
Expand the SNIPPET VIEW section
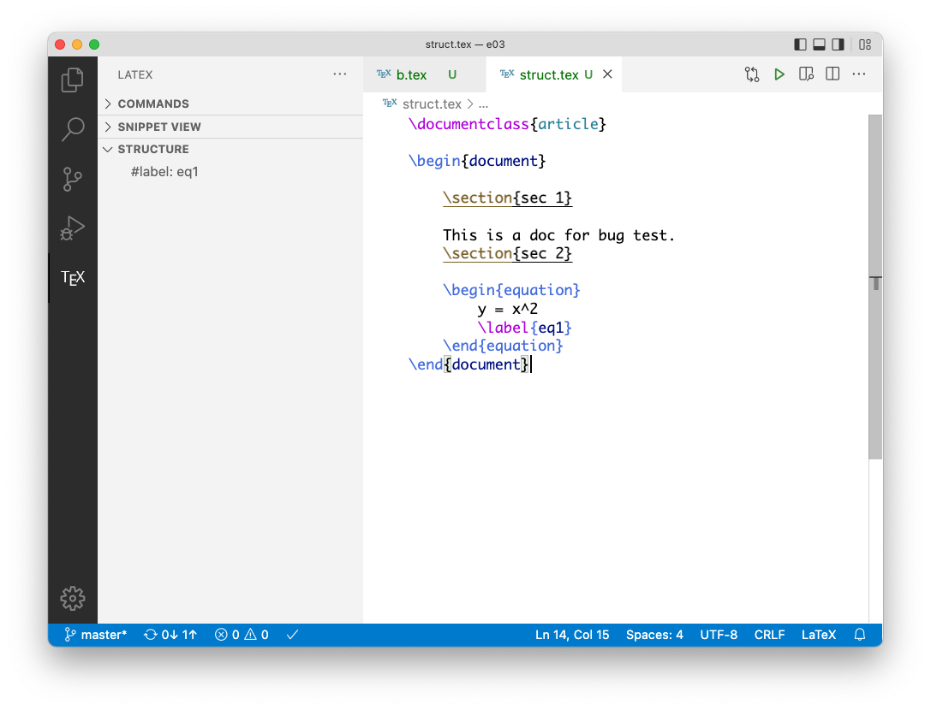click(x=230, y=127)
